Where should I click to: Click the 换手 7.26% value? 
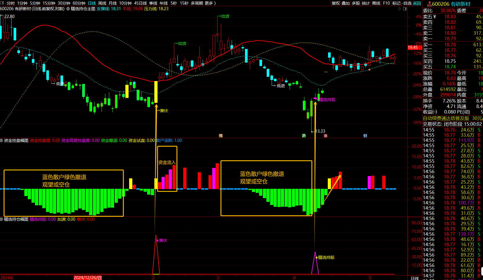click(449, 101)
